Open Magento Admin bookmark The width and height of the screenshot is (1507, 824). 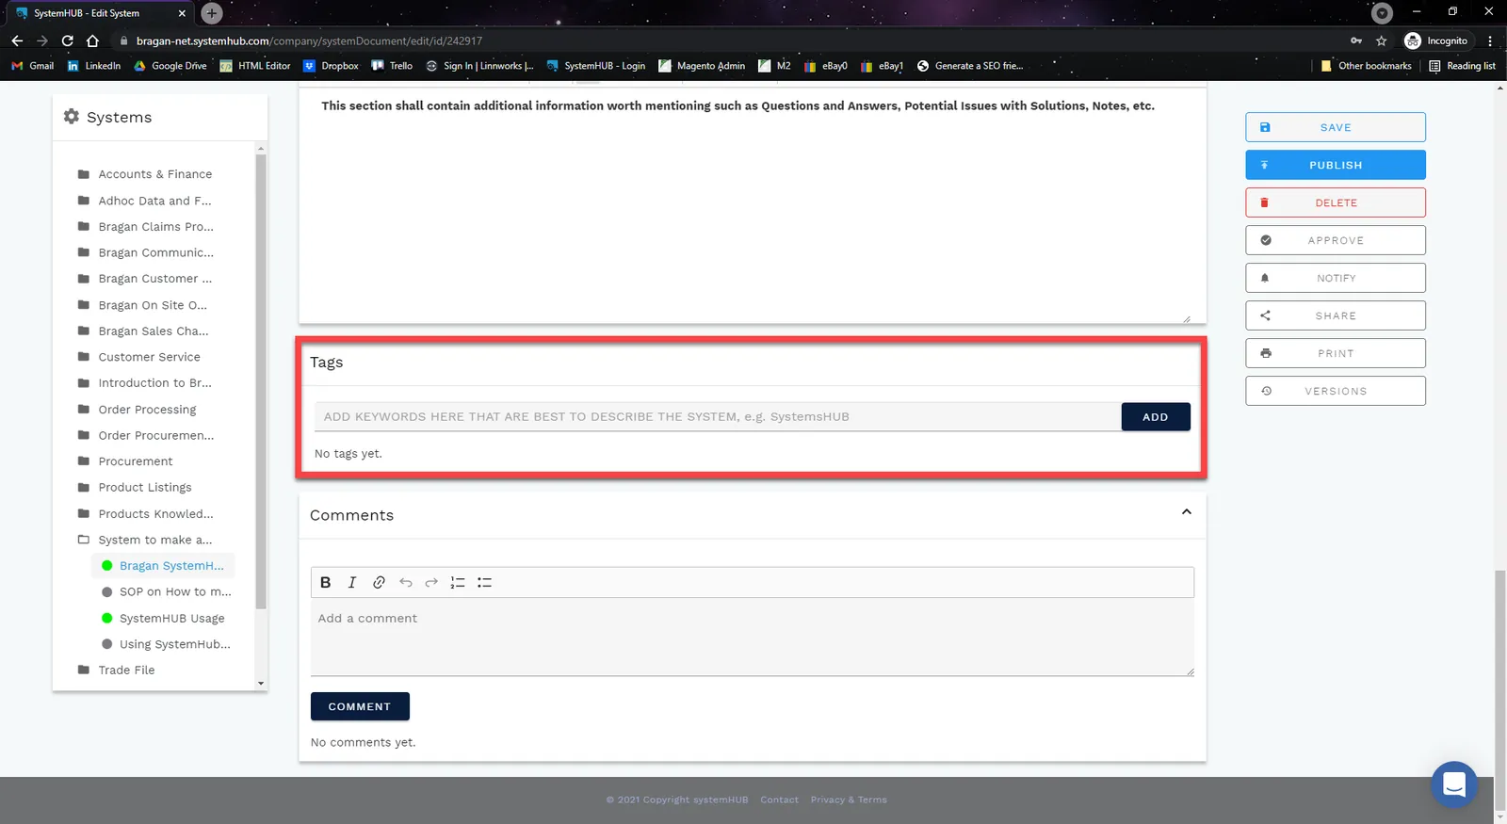pyautogui.click(x=702, y=66)
